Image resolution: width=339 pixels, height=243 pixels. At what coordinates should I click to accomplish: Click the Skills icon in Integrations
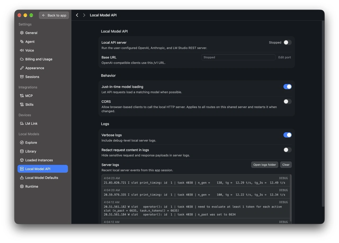click(22, 104)
